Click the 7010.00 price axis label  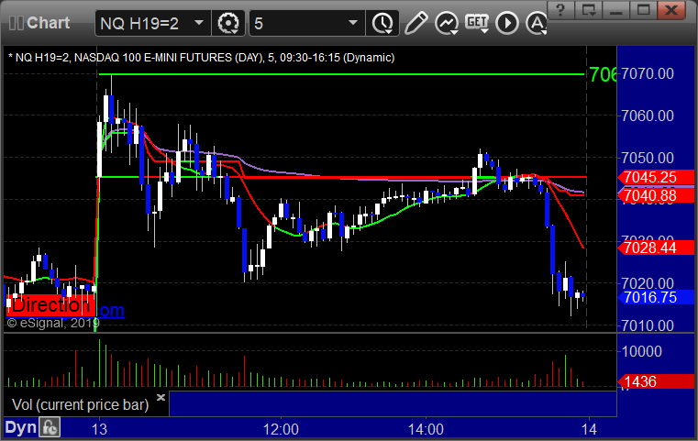pyautogui.click(x=648, y=325)
